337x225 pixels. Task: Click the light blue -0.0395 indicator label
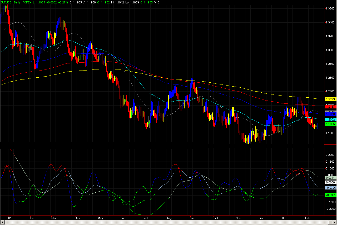(330, 188)
